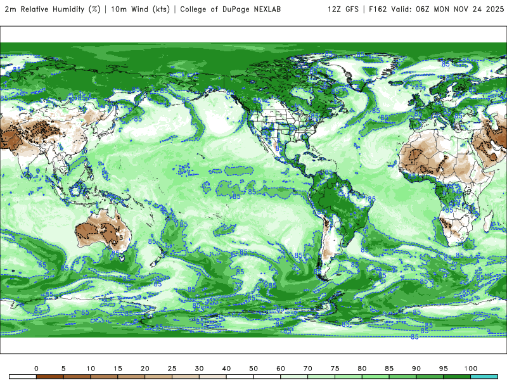Click the legend tick label '95'

click(x=444, y=369)
